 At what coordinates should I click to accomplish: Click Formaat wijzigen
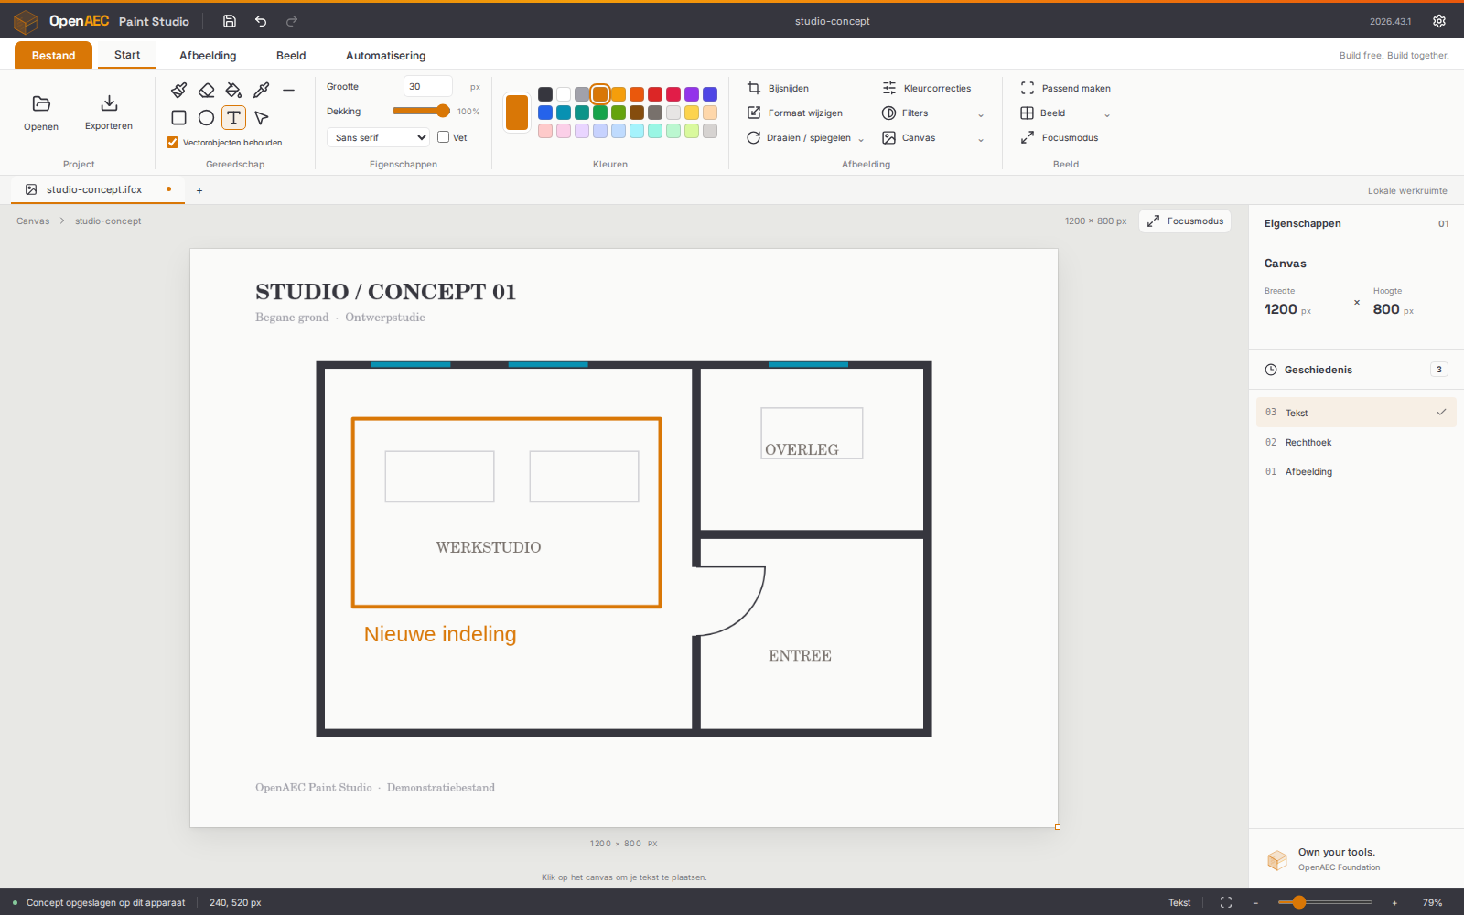pyautogui.click(x=795, y=113)
